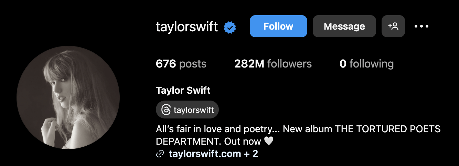459x166 pixels.
Task: Open similar accounts via add-person icon
Action: pyautogui.click(x=393, y=26)
